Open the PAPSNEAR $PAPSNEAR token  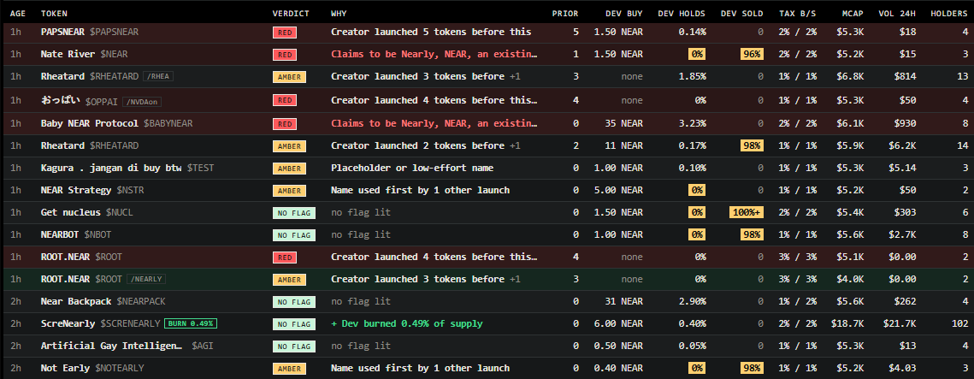90,32
